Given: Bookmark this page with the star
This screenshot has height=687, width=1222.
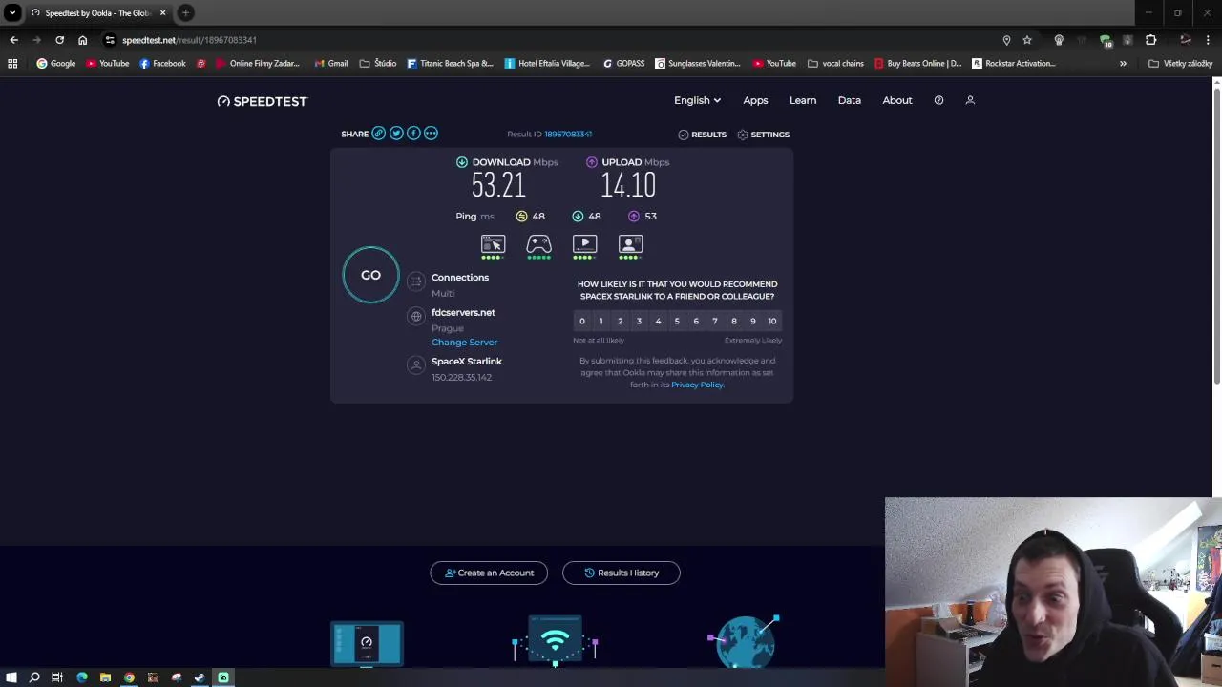Looking at the screenshot, I should pos(1027,40).
